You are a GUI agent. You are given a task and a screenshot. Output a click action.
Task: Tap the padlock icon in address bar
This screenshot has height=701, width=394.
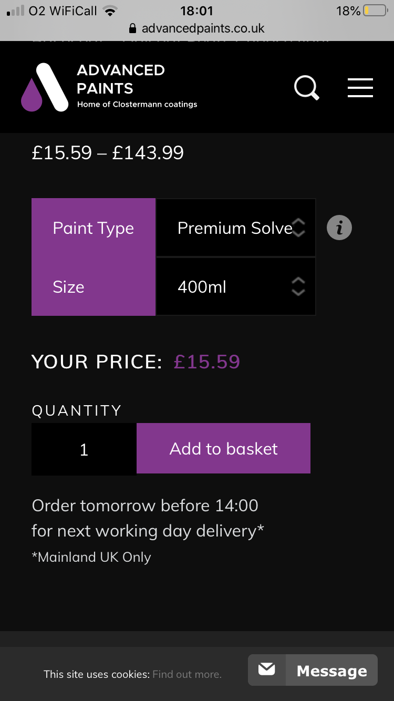132,28
